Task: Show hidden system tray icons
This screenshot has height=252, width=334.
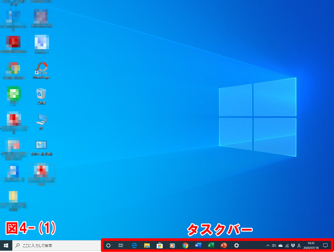Action: 268,246
